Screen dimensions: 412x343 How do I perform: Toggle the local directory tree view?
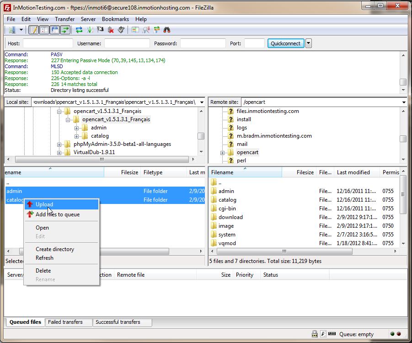(44, 30)
